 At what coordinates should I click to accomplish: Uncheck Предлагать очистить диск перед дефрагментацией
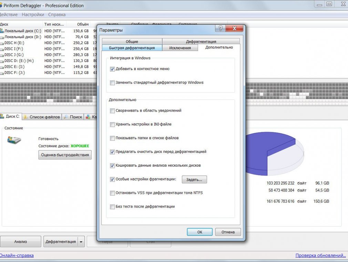coord(112,152)
